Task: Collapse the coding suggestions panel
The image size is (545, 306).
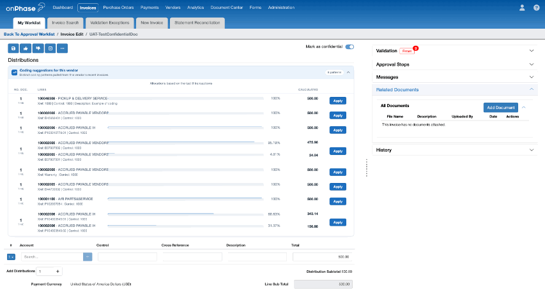Action: 348,73
